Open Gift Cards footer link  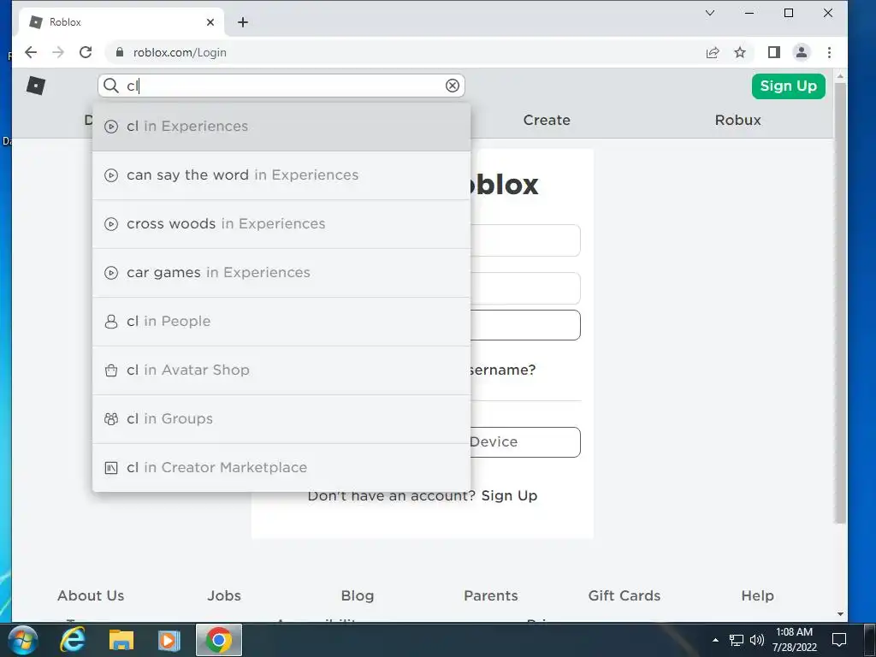click(624, 595)
